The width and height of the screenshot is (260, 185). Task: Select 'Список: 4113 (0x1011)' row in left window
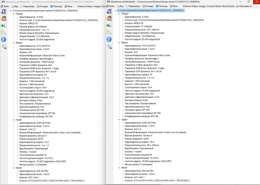click(52, 181)
